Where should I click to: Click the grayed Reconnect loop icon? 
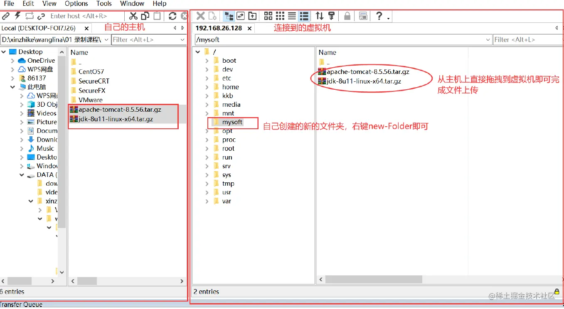pos(29,16)
